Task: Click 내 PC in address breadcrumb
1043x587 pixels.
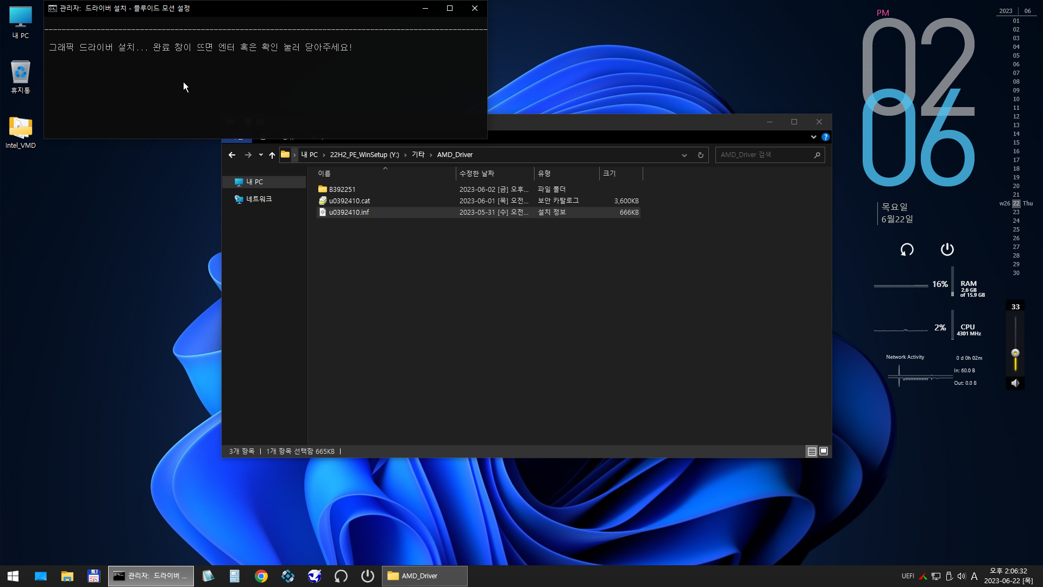Action: point(310,155)
